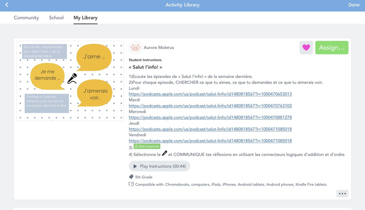365x210 pixels.
Task: Select the My Library tab
Action: point(85,18)
